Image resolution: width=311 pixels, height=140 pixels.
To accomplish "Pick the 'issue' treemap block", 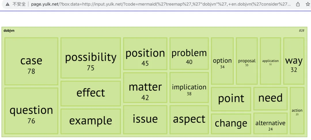I will [145, 120].
